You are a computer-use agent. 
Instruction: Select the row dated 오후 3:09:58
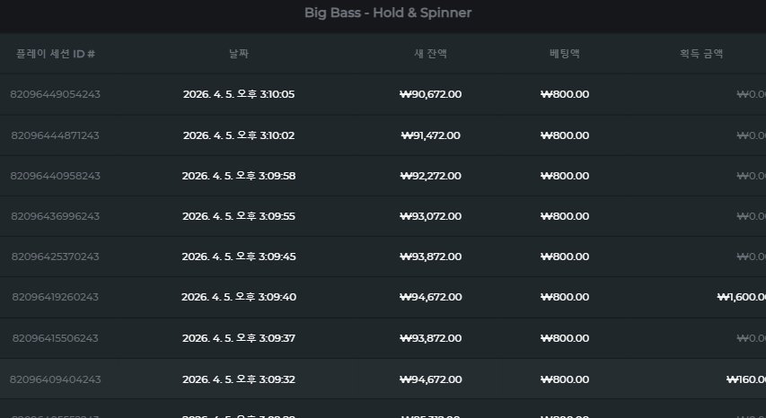[383, 176]
